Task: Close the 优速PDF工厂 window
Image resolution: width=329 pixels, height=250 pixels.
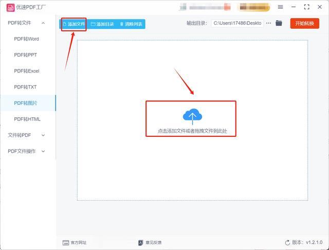Action: [x=320, y=7]
